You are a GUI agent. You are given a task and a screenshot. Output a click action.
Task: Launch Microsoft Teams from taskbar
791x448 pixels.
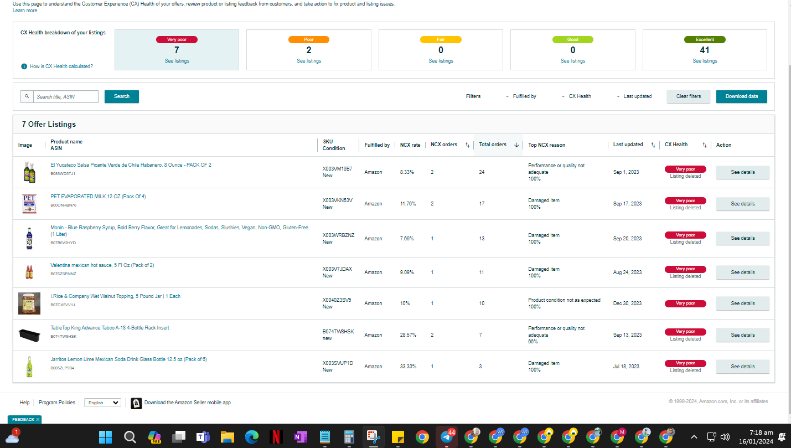pyautogui.click(x=203, y=437)
